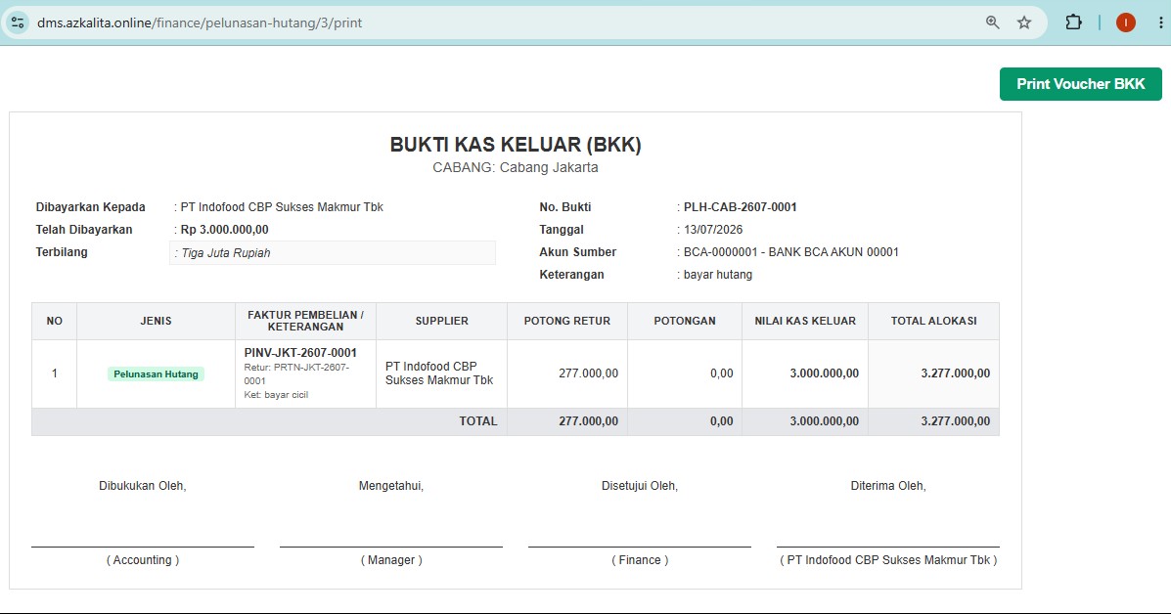
Task: Select the Retur: PRTN-JKT-2607-0001 line
Action: (296, 373)
